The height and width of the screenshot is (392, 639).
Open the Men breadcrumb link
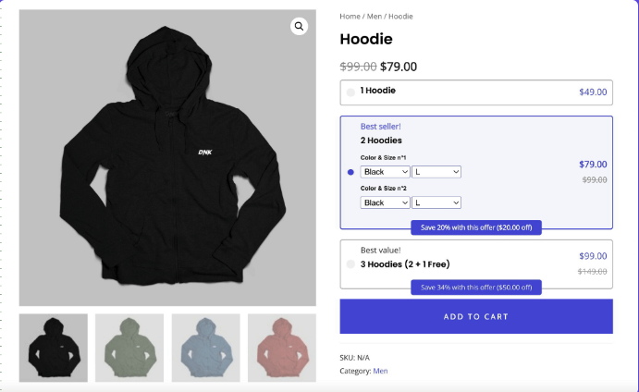tap(375, 17)
